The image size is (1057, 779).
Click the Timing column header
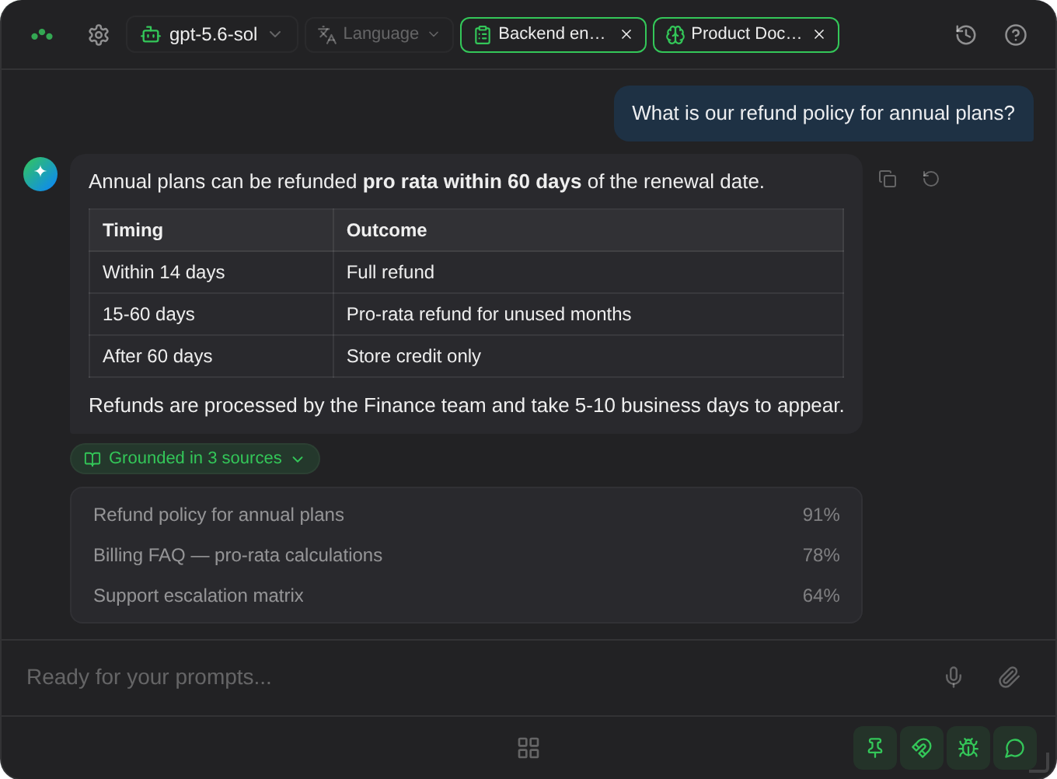click(211, 230)
